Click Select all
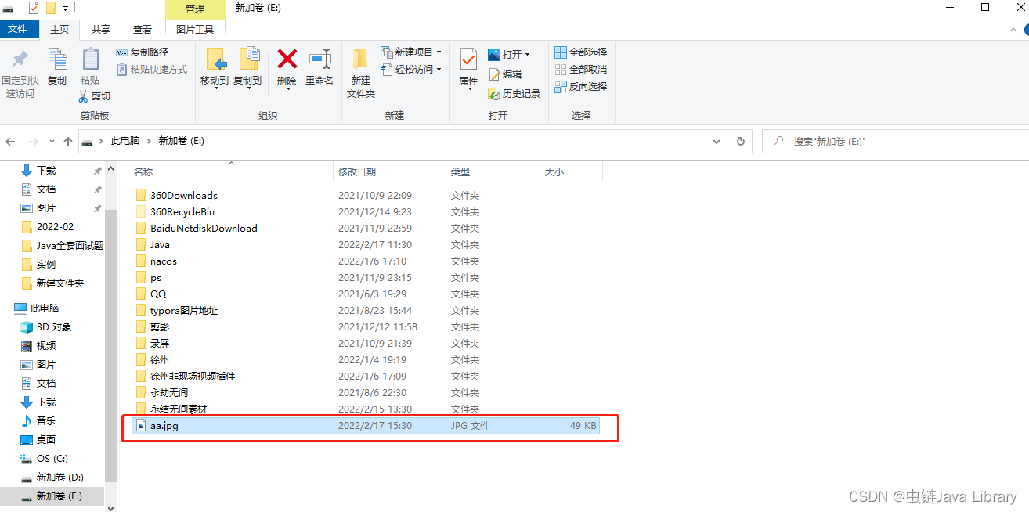 tap(580, 52)
